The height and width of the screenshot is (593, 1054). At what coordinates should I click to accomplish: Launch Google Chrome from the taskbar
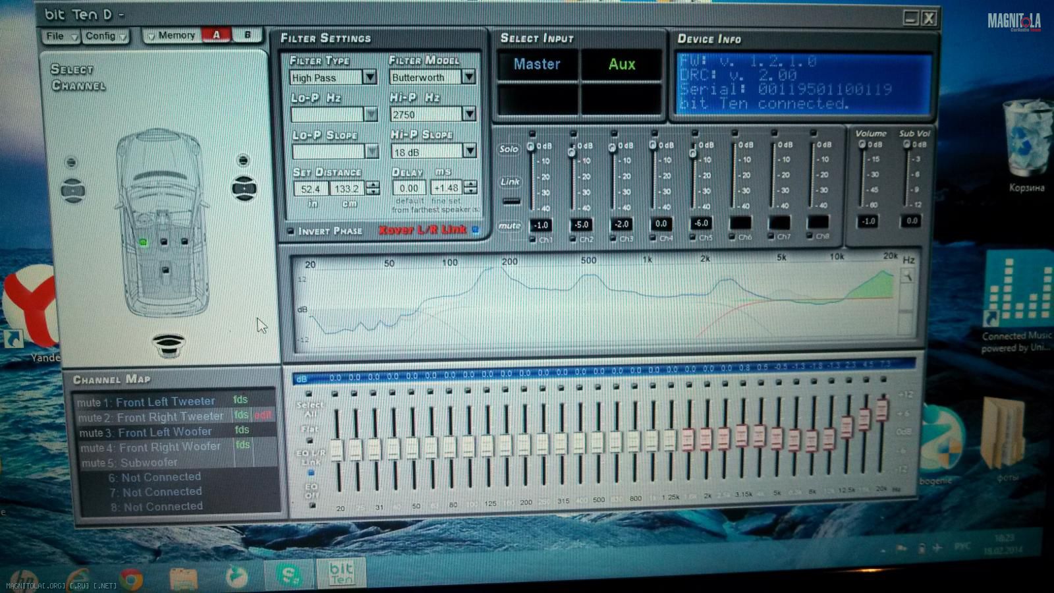point(131,579)
